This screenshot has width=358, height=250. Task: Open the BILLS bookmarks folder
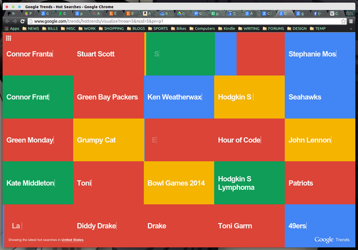pos(50,28)
